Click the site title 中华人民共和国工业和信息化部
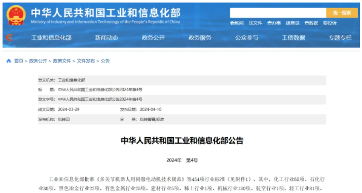Image resolution: width=362 pixels, height=193 pixels. click(x=106, y=12)
